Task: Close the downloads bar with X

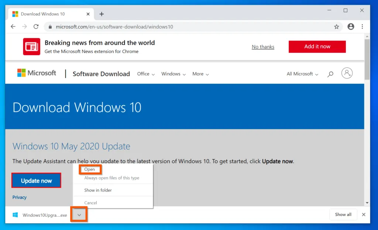Action: tap(364, 215)
